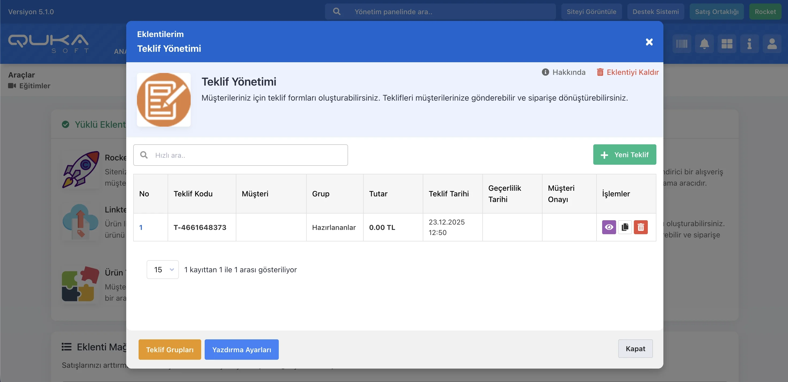
Task: Open Teklif Grupları
Action: tap(169, 350)
